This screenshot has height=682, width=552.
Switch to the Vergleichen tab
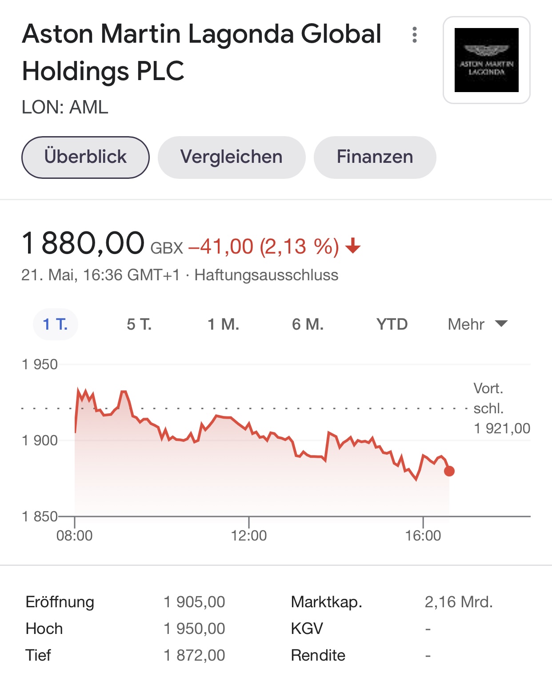click(232, 157)
